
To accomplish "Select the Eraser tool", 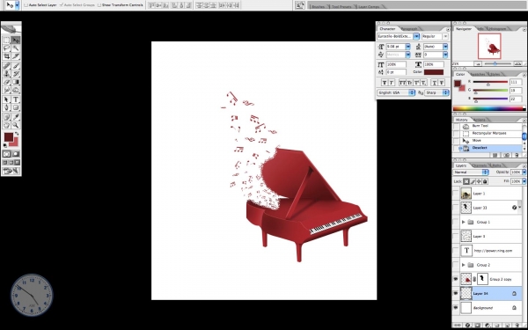I will (x=7, y=82).
